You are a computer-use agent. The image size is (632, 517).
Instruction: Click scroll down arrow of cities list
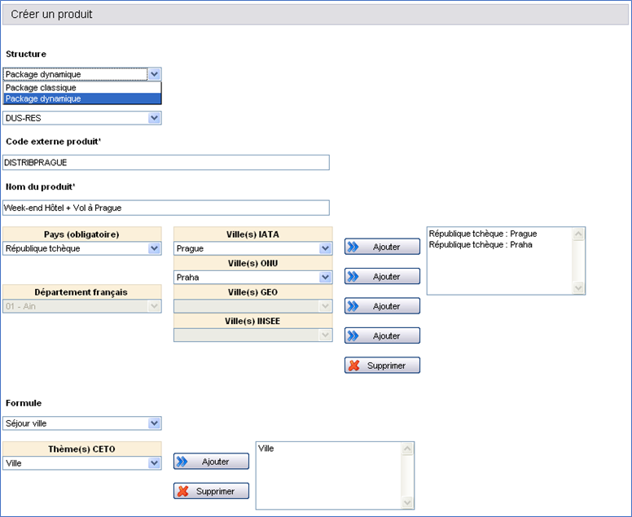579,287
